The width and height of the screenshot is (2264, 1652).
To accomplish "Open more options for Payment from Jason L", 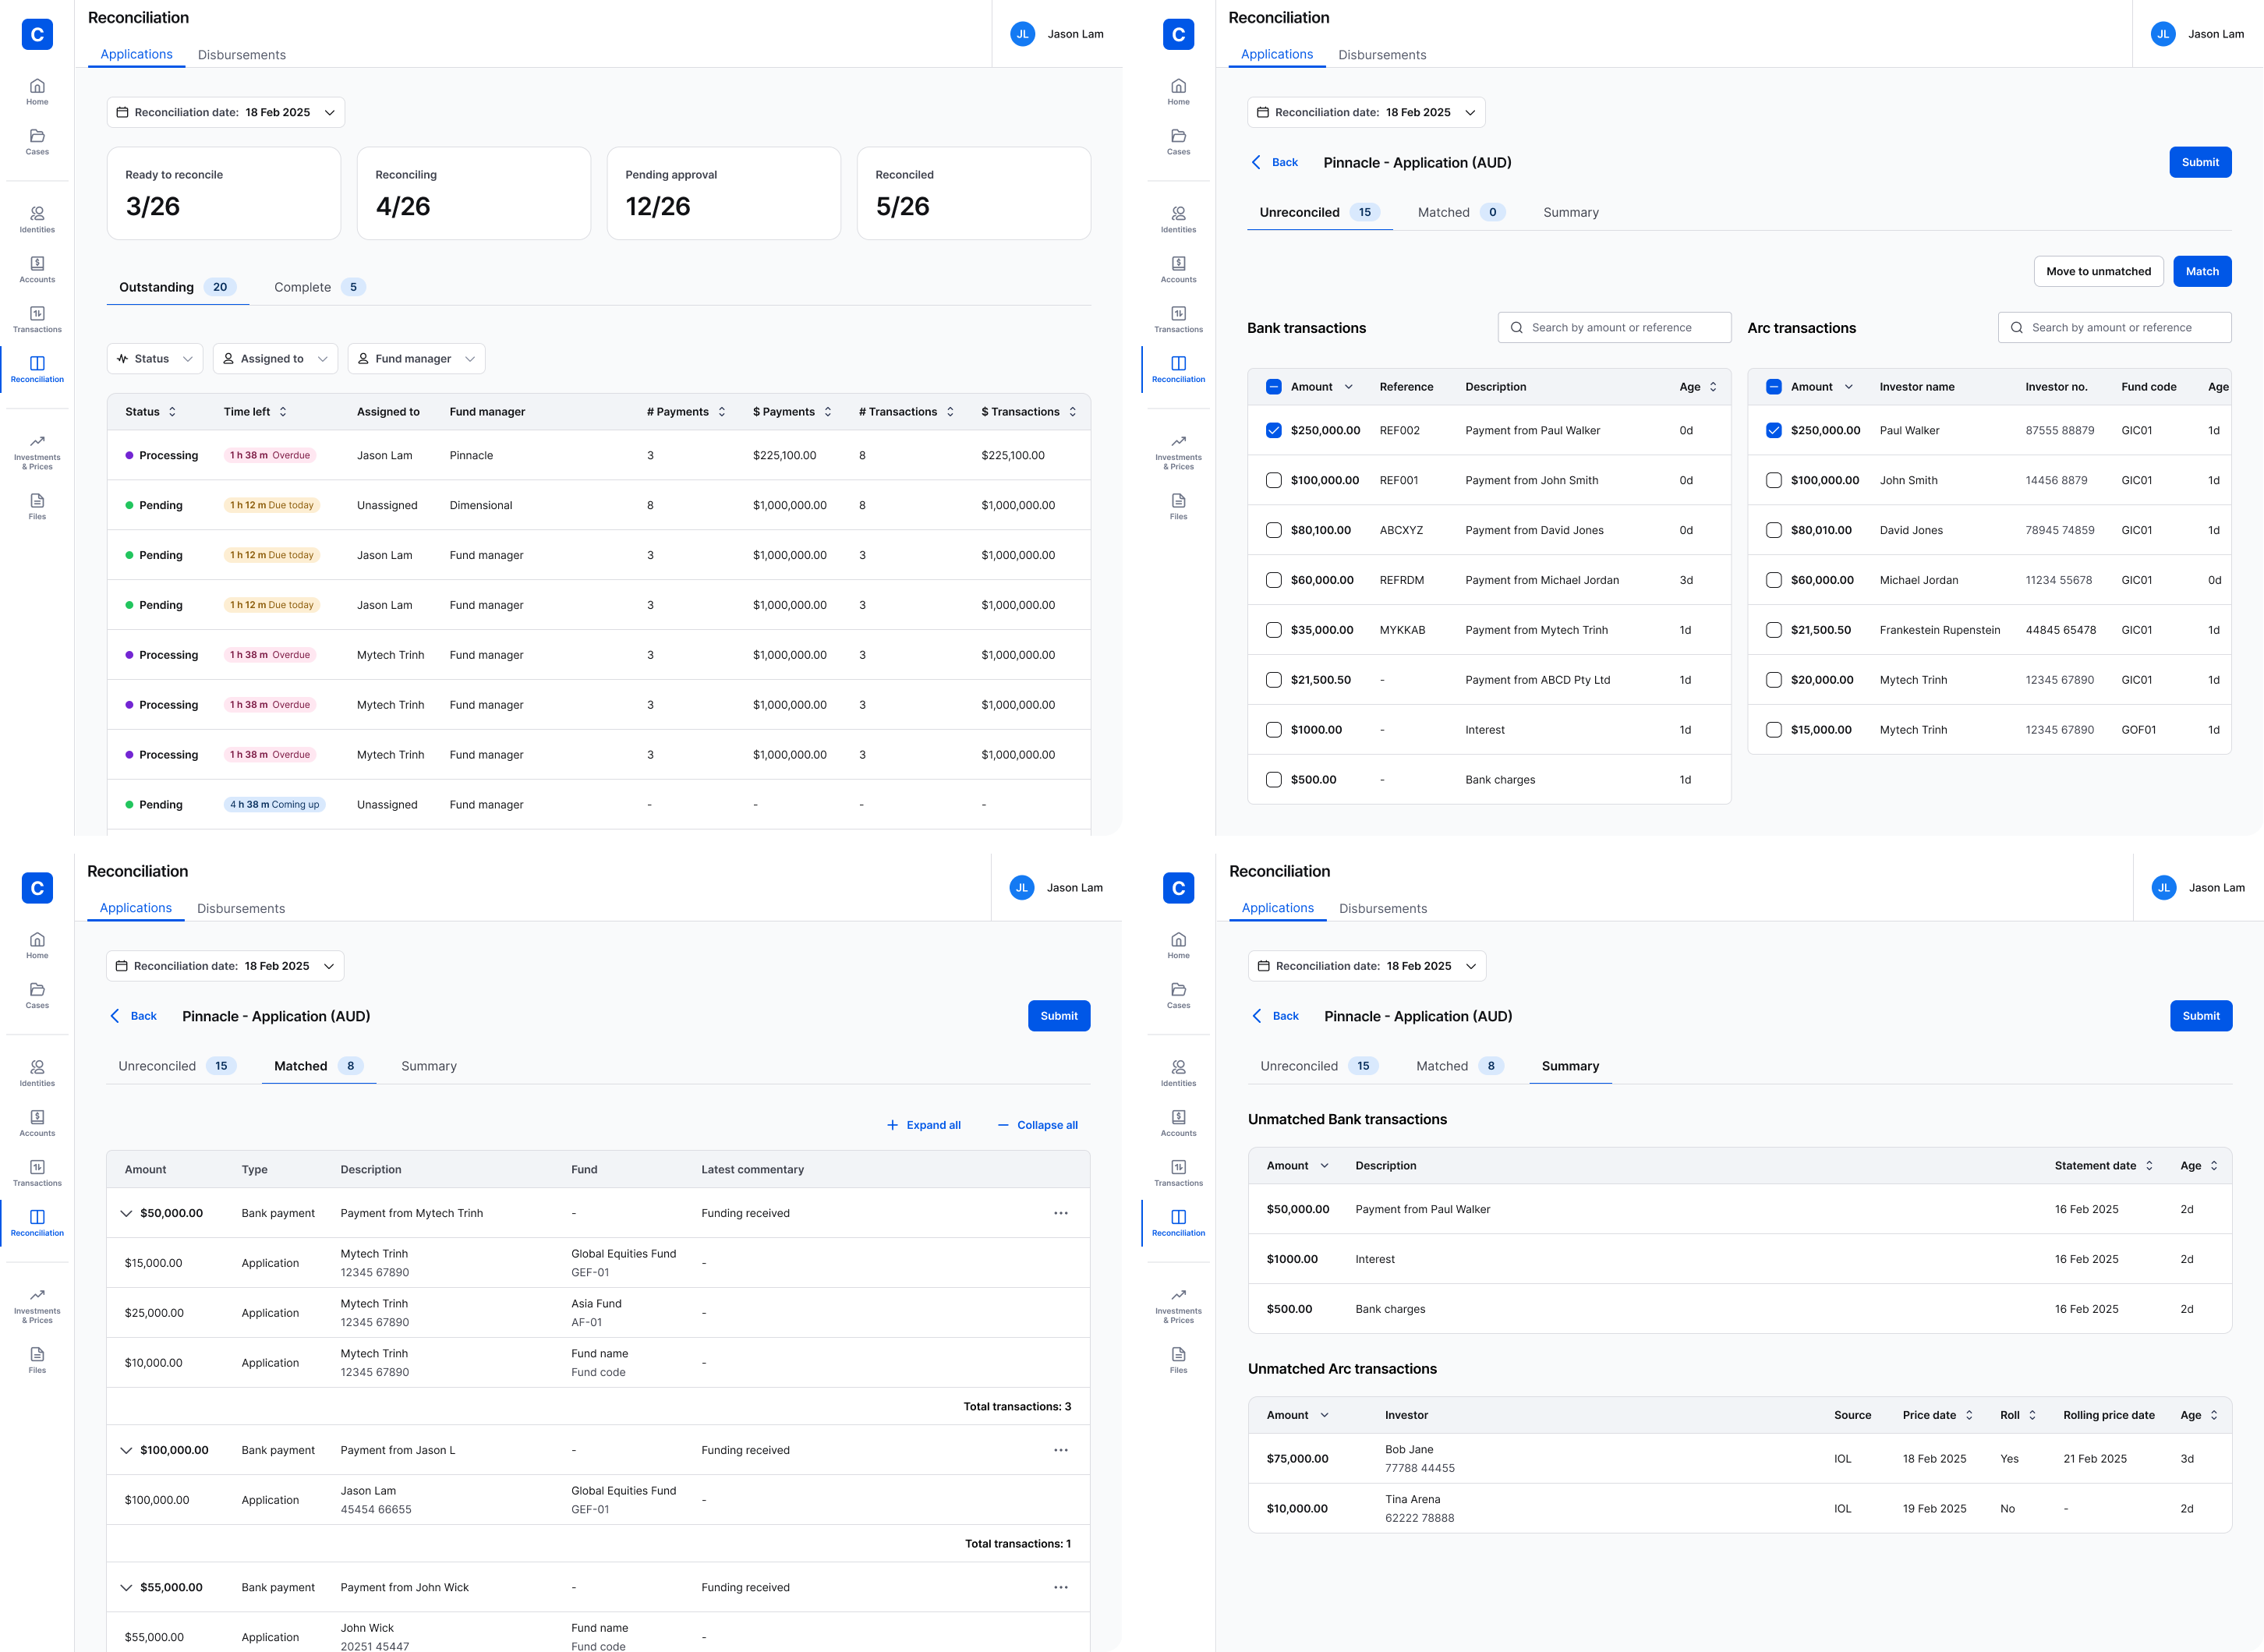I will point(1060,1450).
